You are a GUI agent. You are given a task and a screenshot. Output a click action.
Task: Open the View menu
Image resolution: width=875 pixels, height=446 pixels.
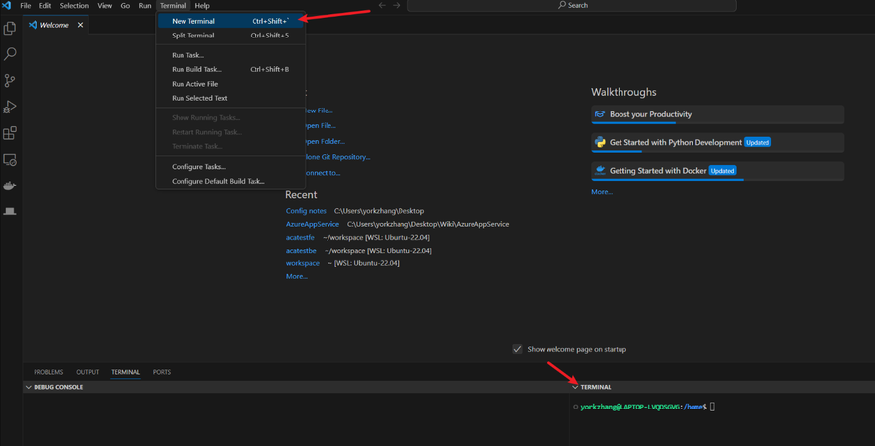105,6
